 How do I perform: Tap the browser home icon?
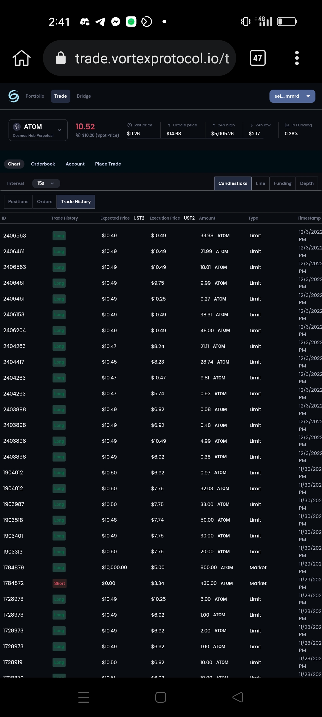[21, 58]
